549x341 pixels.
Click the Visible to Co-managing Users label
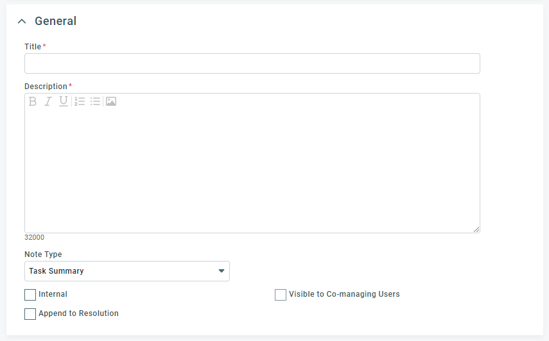click(x=344, y=294)
